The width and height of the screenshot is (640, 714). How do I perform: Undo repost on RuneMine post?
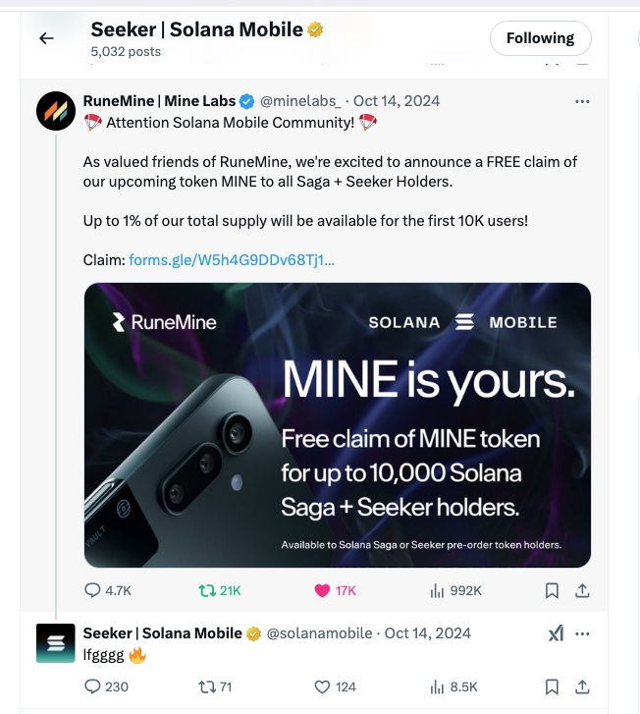[x=206, y=590]
